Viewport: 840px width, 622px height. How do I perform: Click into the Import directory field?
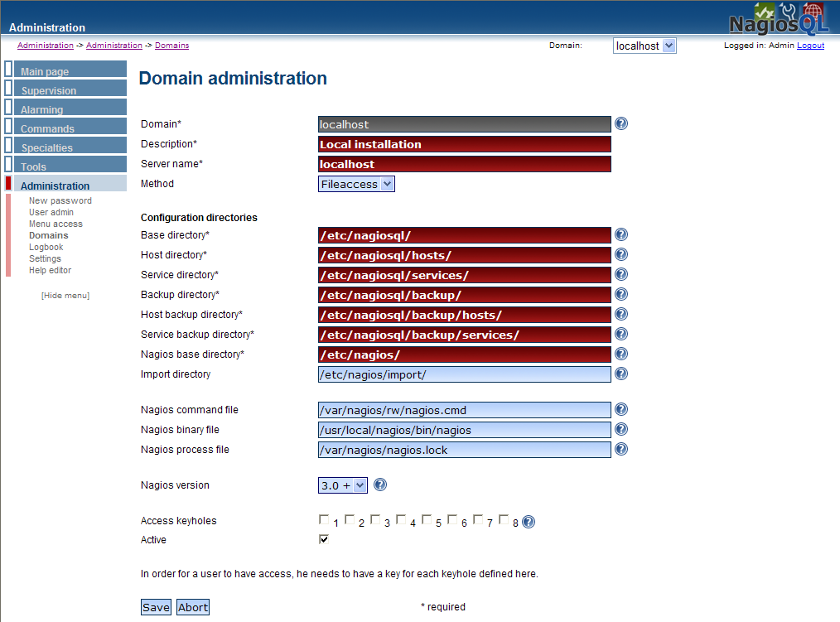(x=465, y=374)
